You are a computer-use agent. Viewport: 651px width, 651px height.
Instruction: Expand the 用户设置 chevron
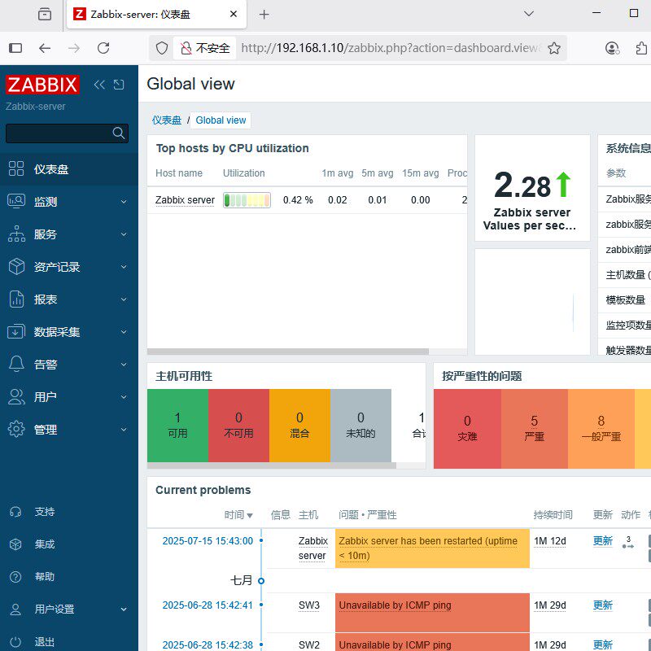pos(124,609)
